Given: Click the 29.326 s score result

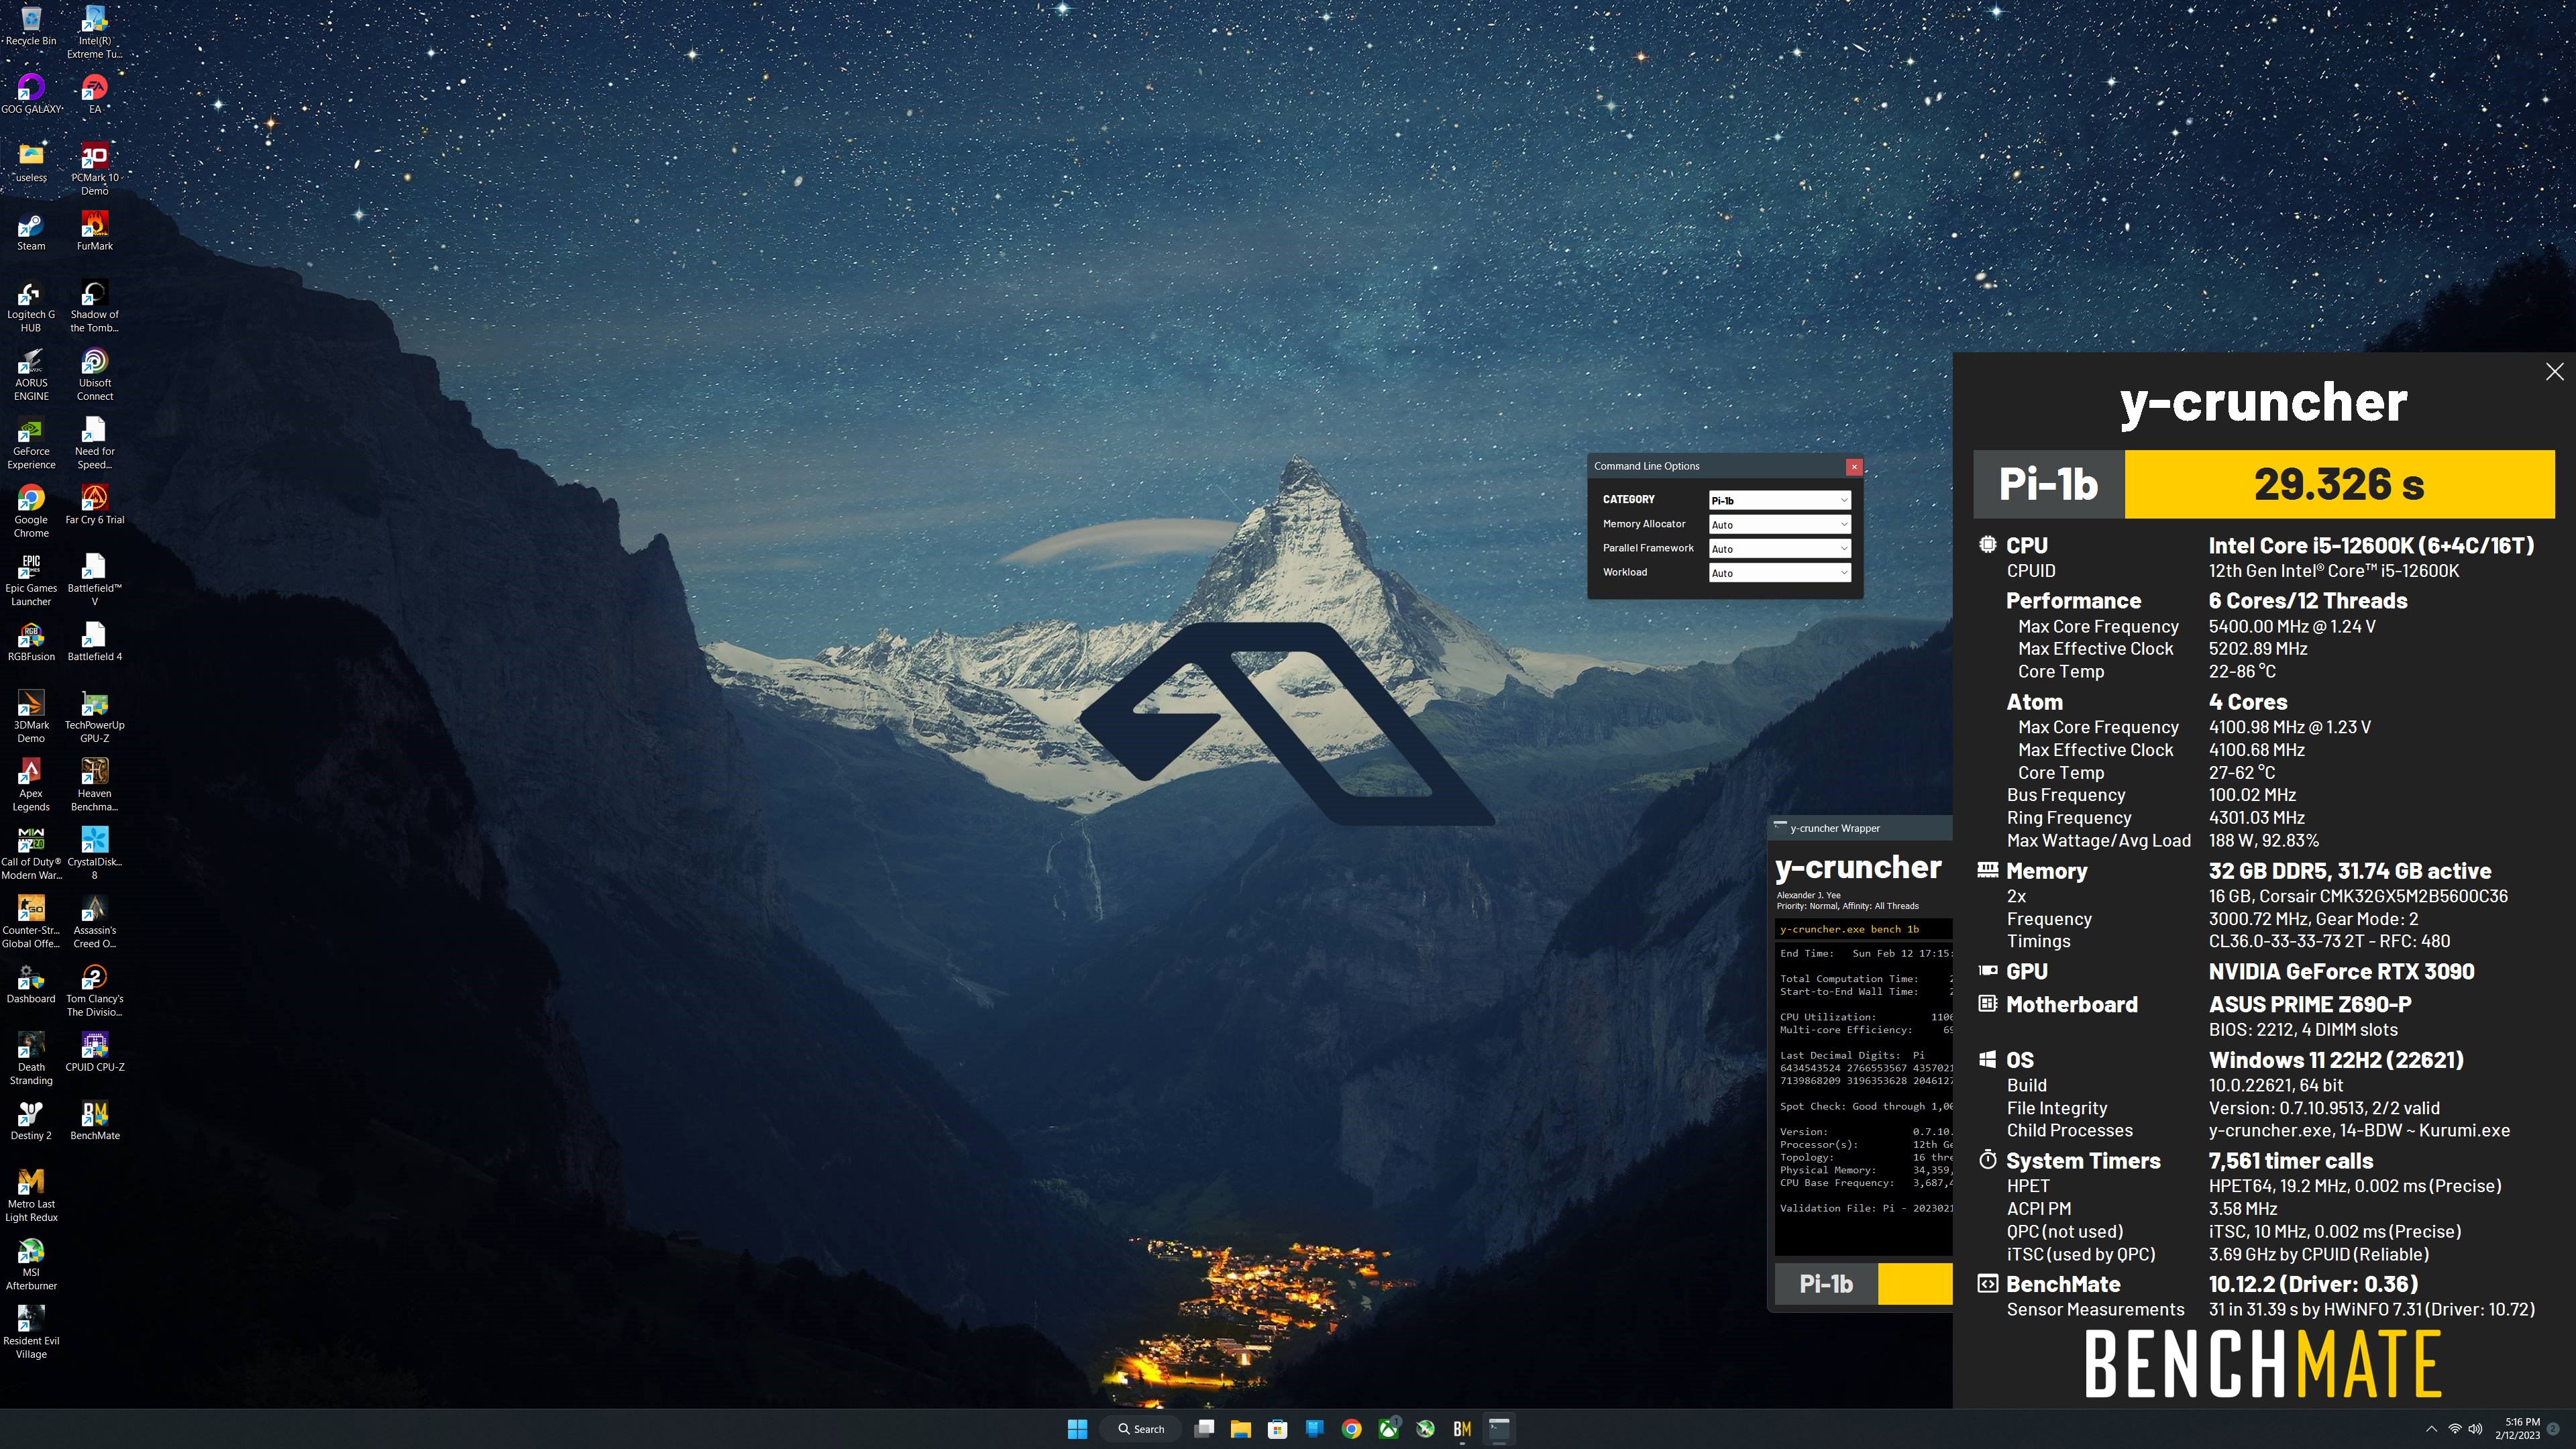Looking at the screenshot, I should [2339, 484].
